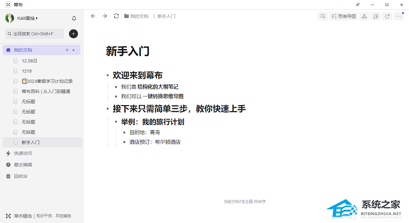409x223 pixels.
Task: Click heading text 欢迎来到幕布
Action: click(x=138, y=76)
